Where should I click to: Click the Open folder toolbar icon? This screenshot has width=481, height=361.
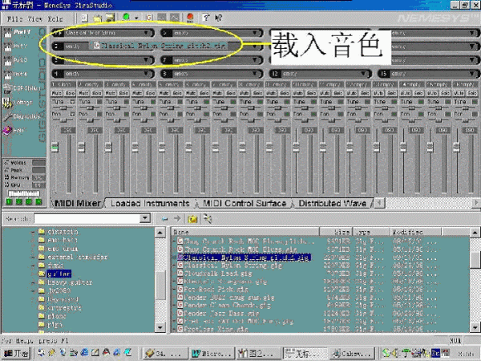click(97, 18)
